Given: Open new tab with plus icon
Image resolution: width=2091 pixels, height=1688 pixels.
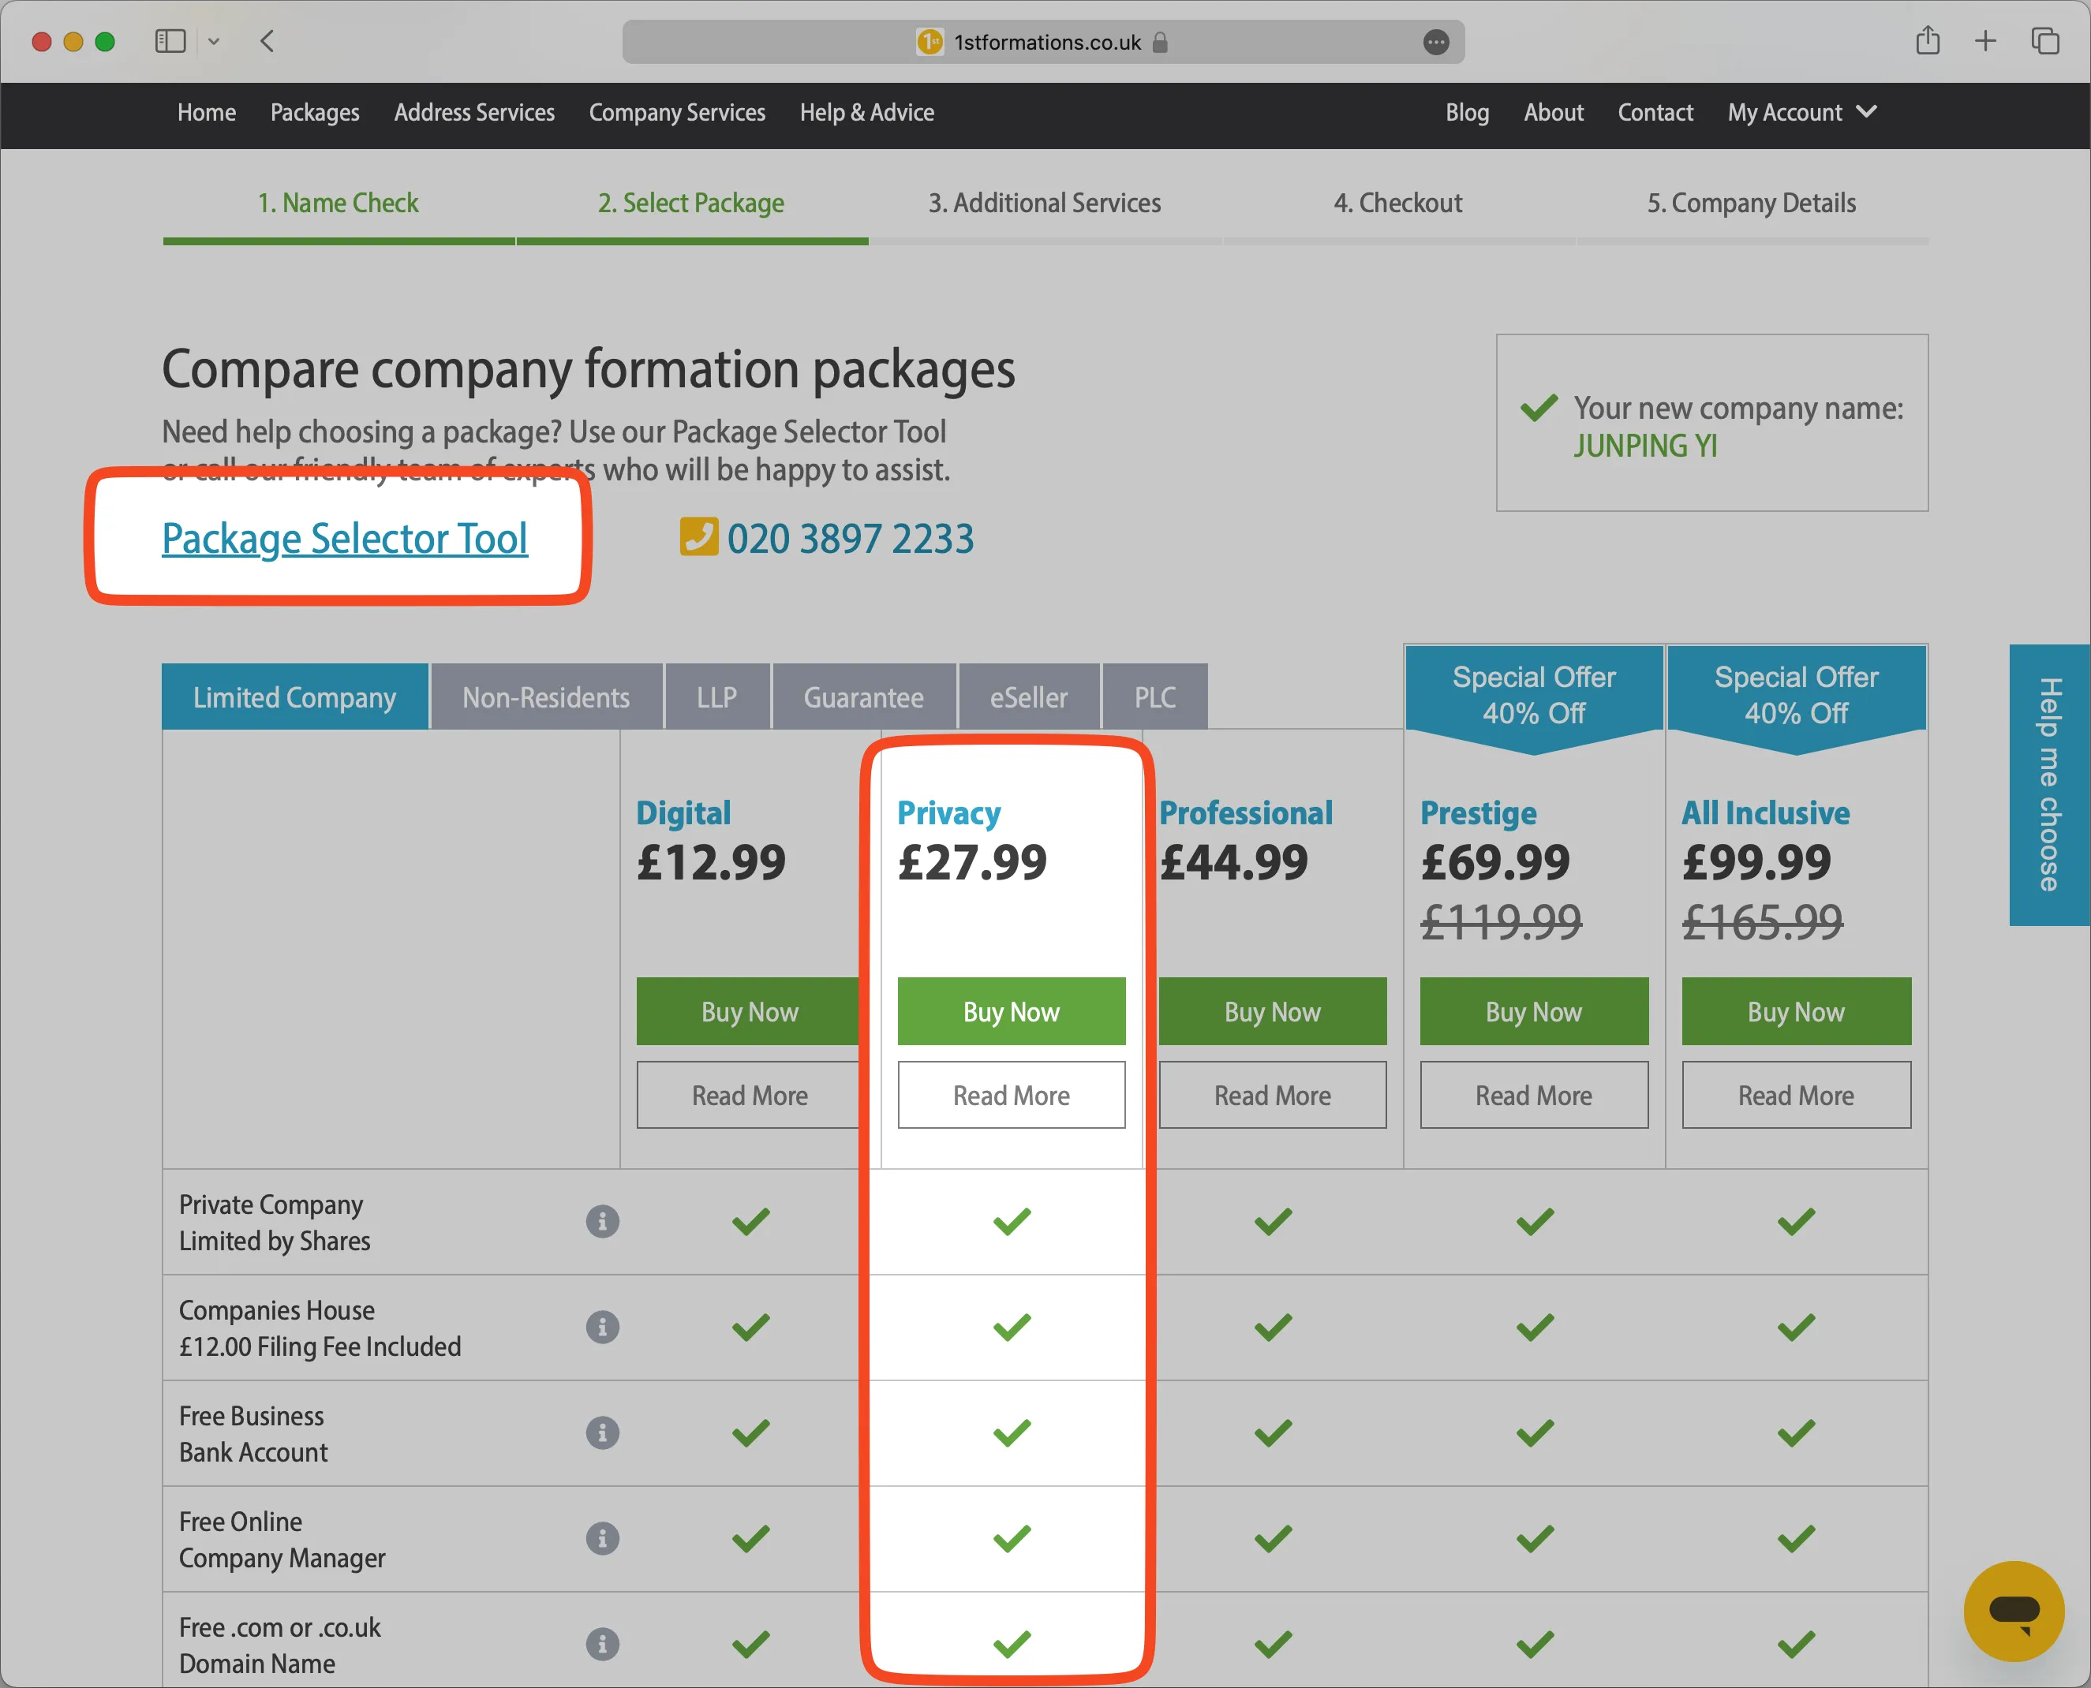Looking at the screenshot, I should pyautogui.click(x=1986, y=41).
